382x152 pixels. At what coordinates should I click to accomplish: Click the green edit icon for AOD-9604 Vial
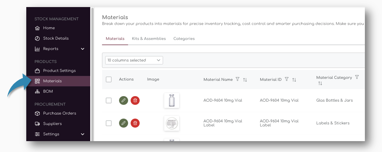pos(123,101)
